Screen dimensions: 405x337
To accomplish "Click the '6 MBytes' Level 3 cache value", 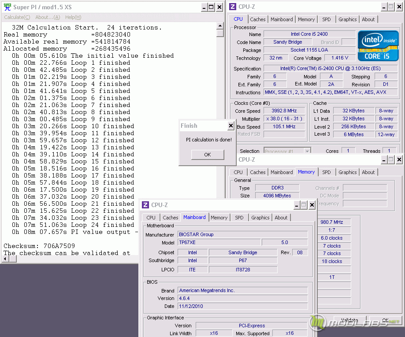I will [x=353, y=134].
